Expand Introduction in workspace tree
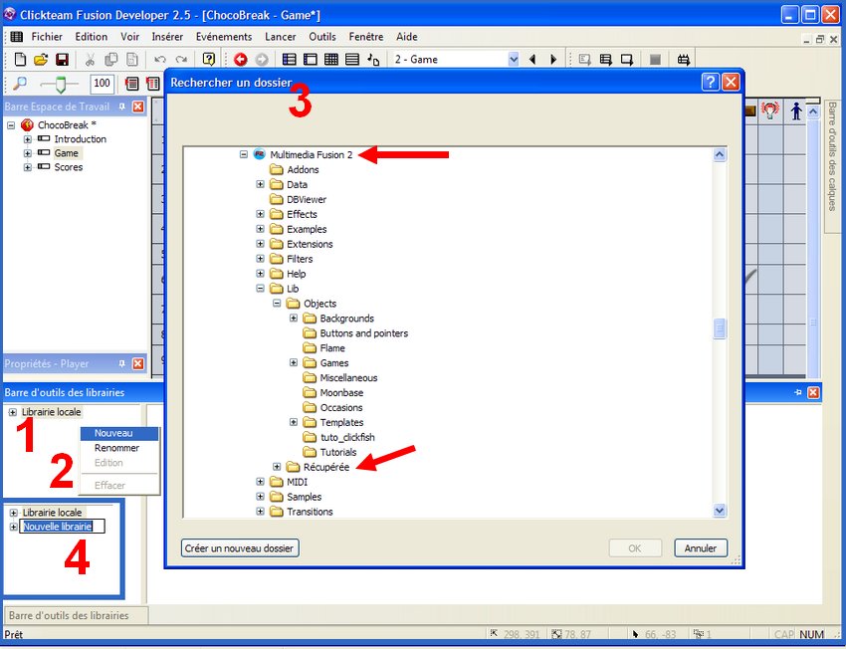 (x=28, y=139)
